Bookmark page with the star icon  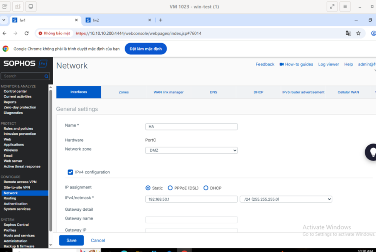click(358, 34)
